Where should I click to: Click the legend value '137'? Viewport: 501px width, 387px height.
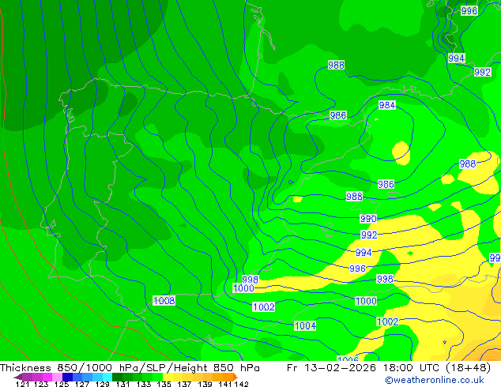184,384
